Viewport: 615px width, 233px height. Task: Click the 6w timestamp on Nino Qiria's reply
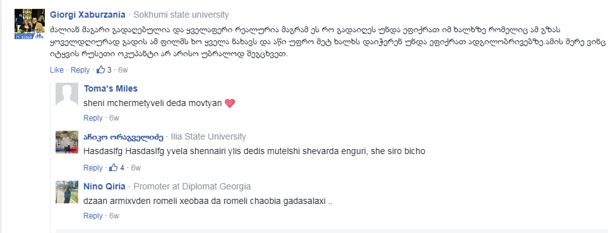pos(114,216)
